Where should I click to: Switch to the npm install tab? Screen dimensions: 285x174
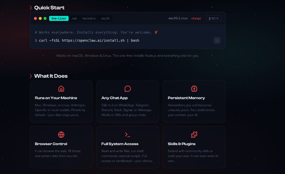(x=75, y=18)
